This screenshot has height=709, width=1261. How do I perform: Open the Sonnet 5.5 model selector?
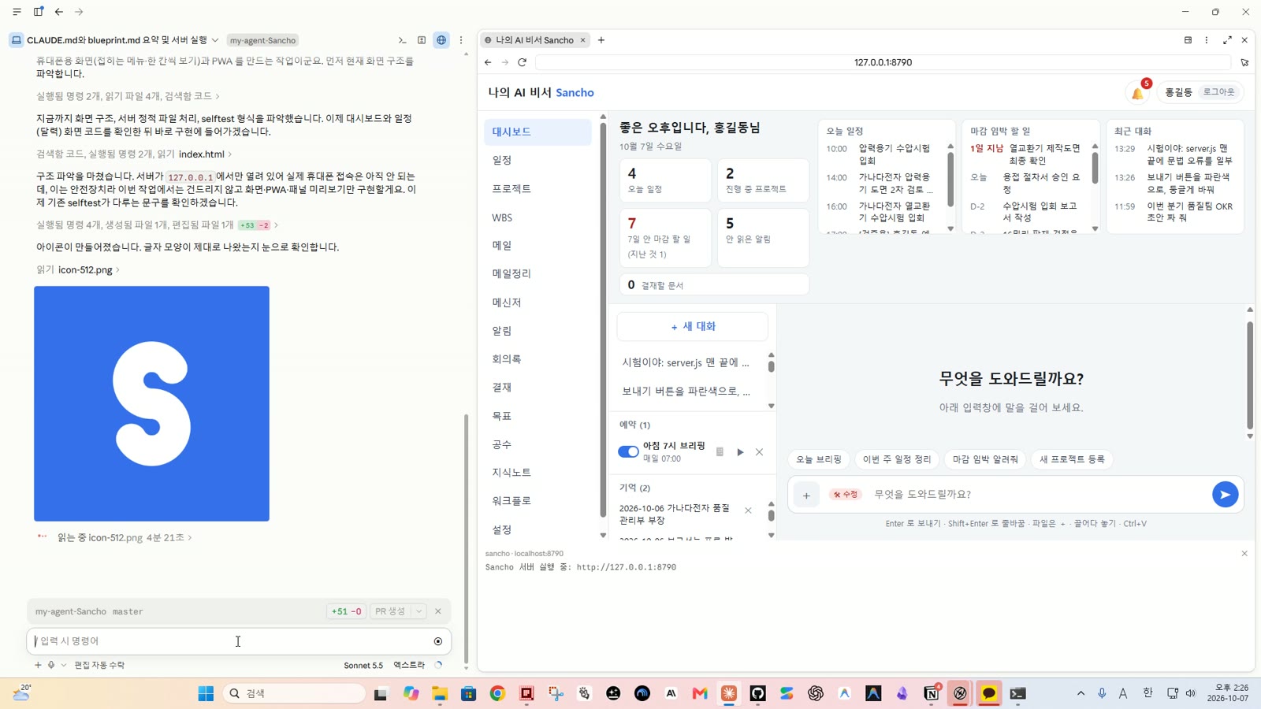[x=363, y=665]
